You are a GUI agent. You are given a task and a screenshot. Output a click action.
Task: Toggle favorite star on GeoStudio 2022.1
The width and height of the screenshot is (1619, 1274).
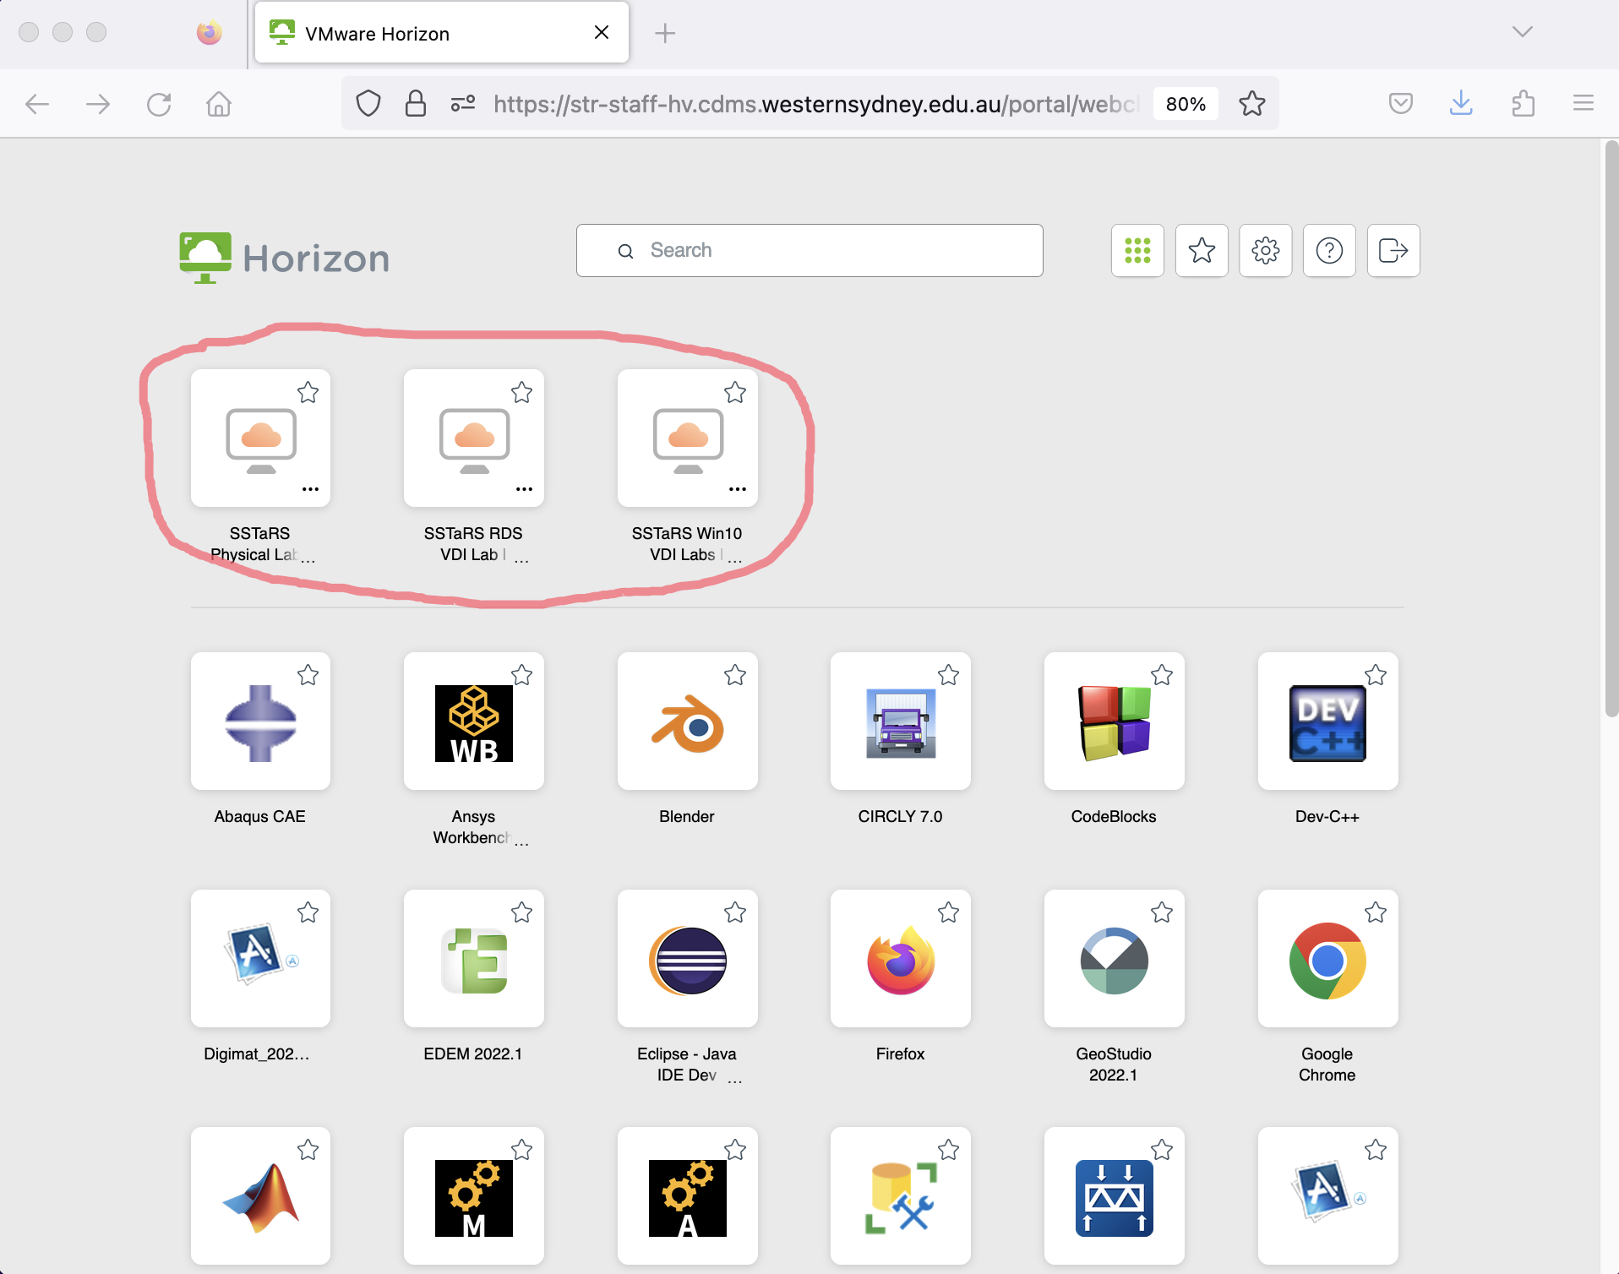1162,912
